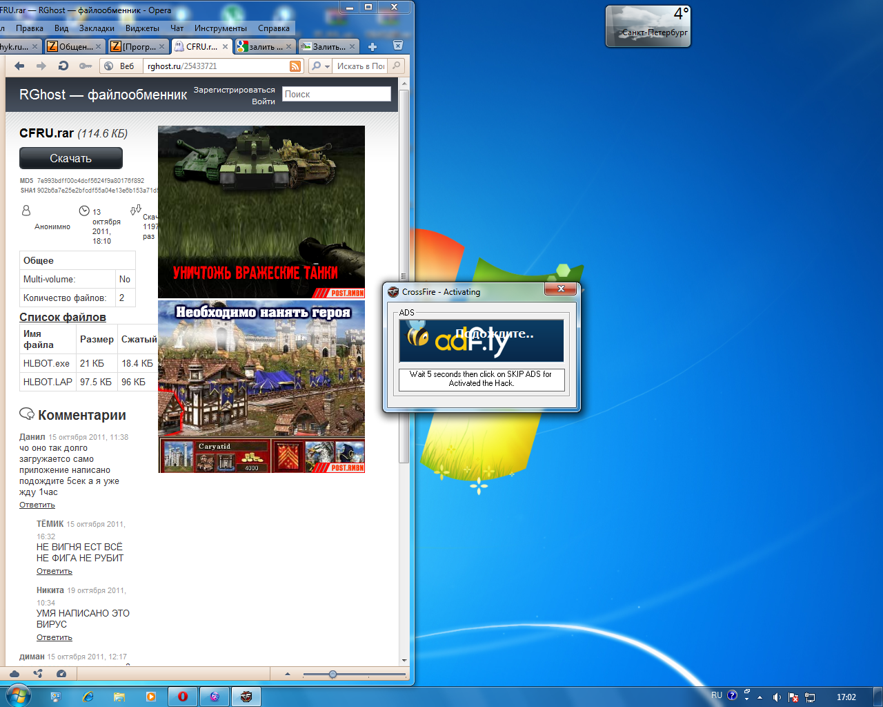Click the Opera Turbo gauge icon in status bar
The height and width of the screenshot is (707, 883).
(x=61, y=674)
